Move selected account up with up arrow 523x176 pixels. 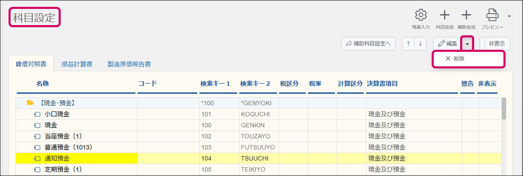tap(408, 43)
